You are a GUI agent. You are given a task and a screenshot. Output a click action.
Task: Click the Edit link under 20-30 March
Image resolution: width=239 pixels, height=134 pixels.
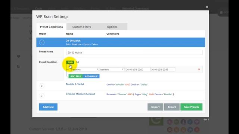(x=68, y=44)
